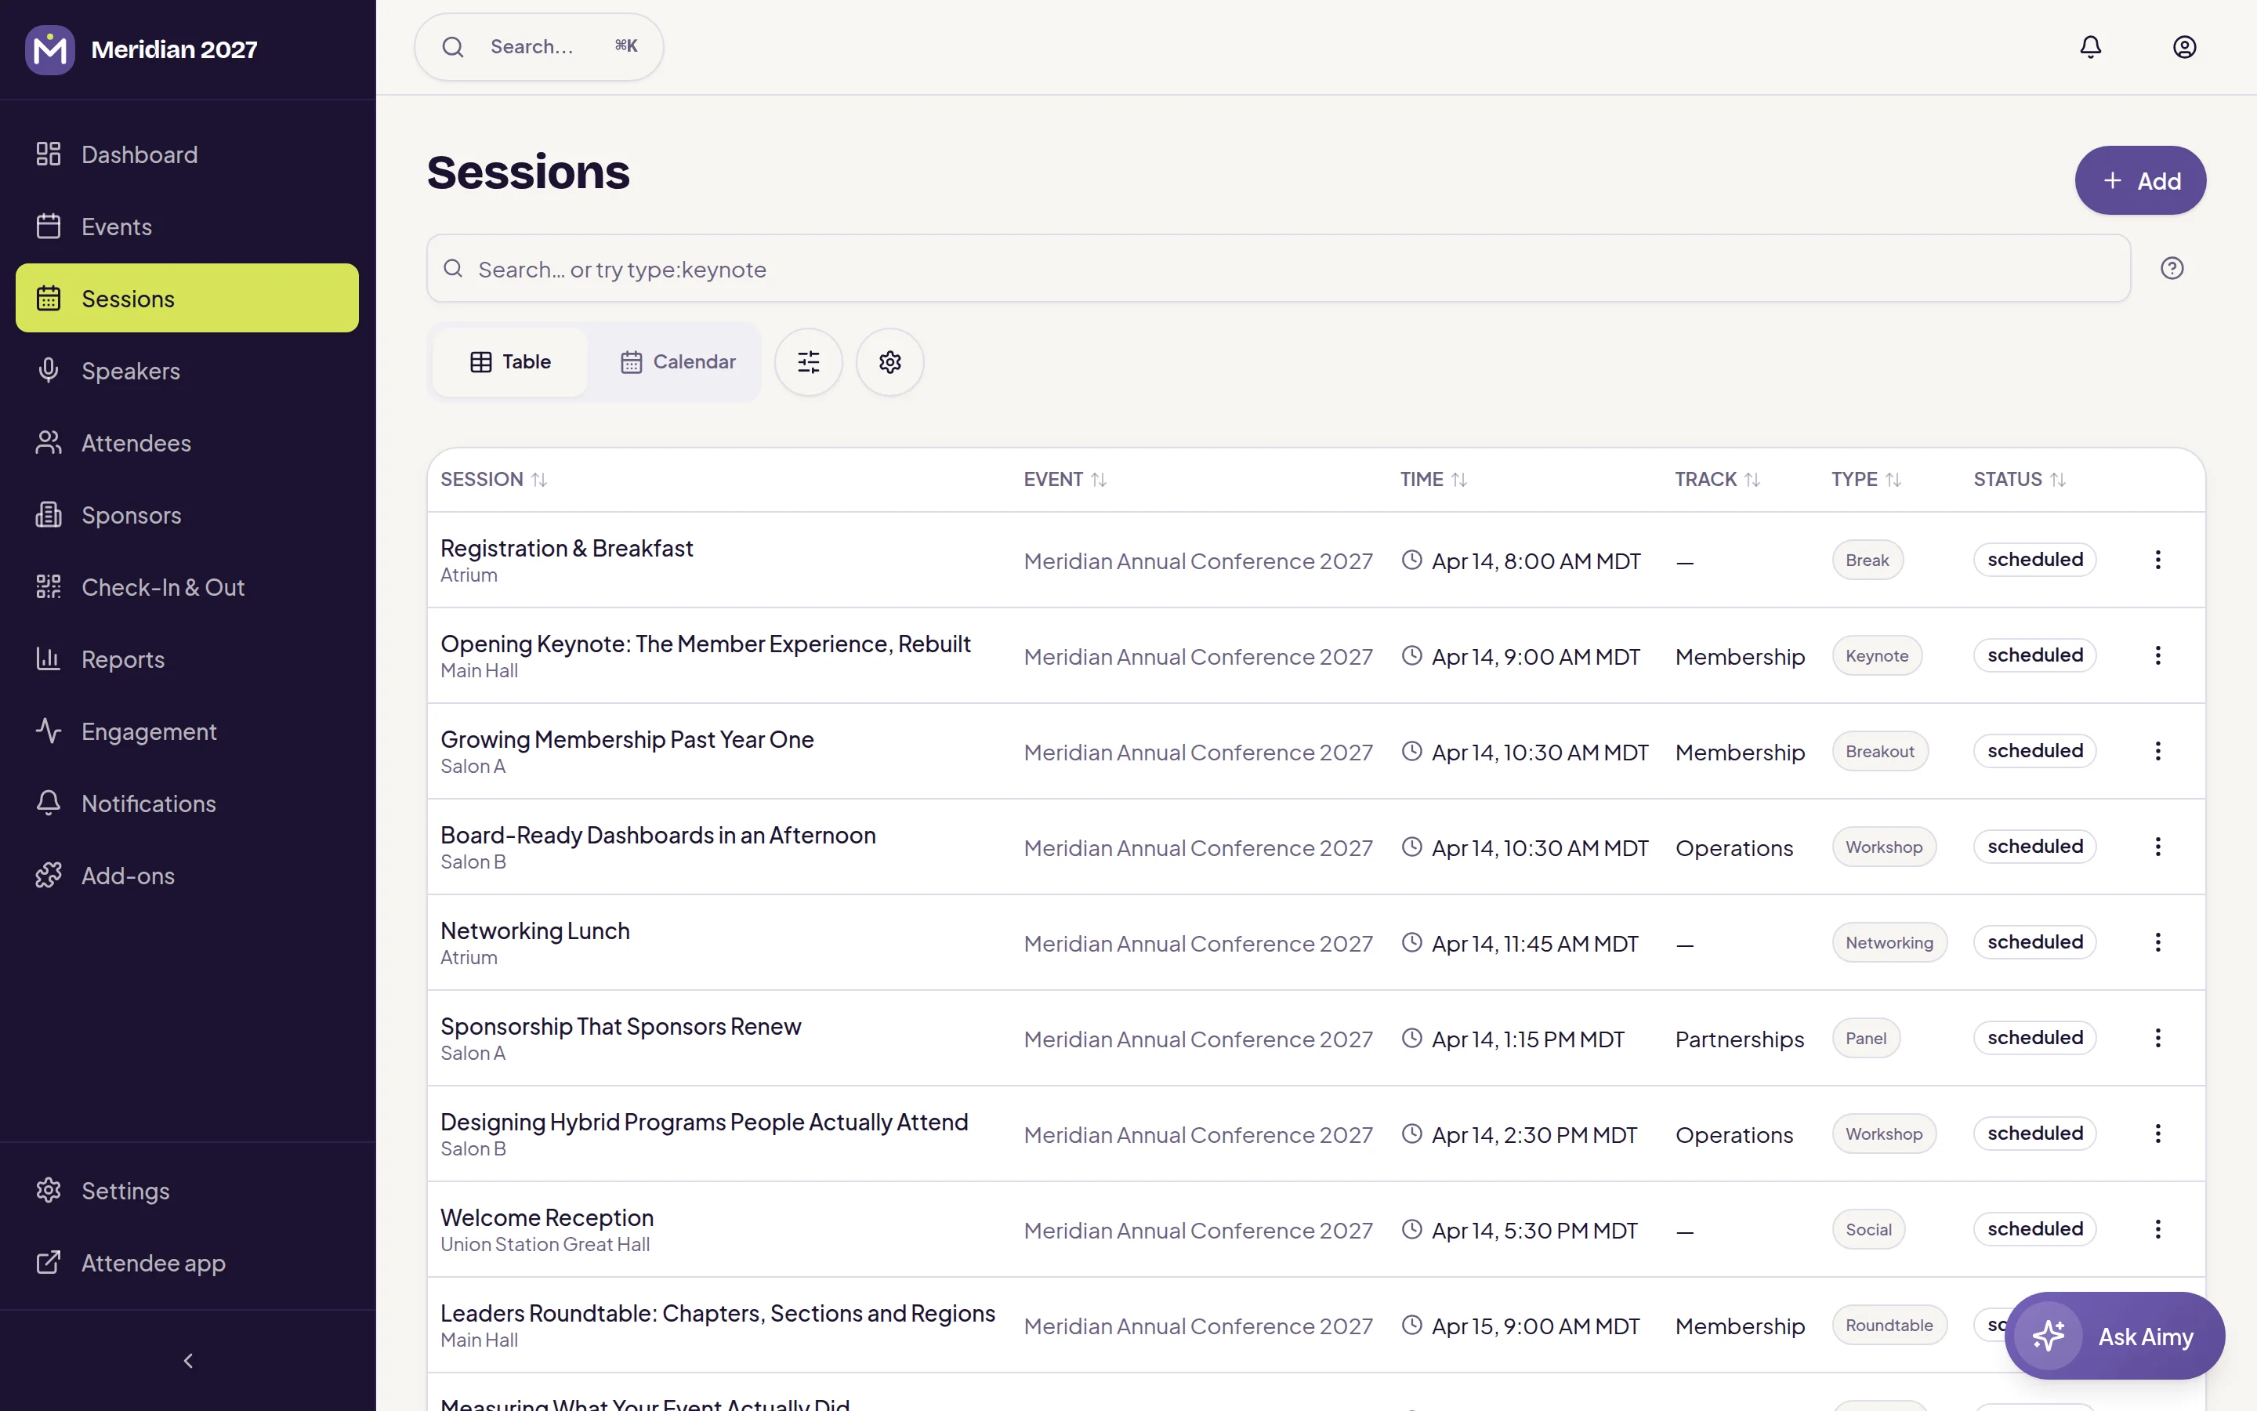Viewport: 2257px width, 1411px height.
Task: Open Speakers page from sidebar
Action: coord(187,371)
